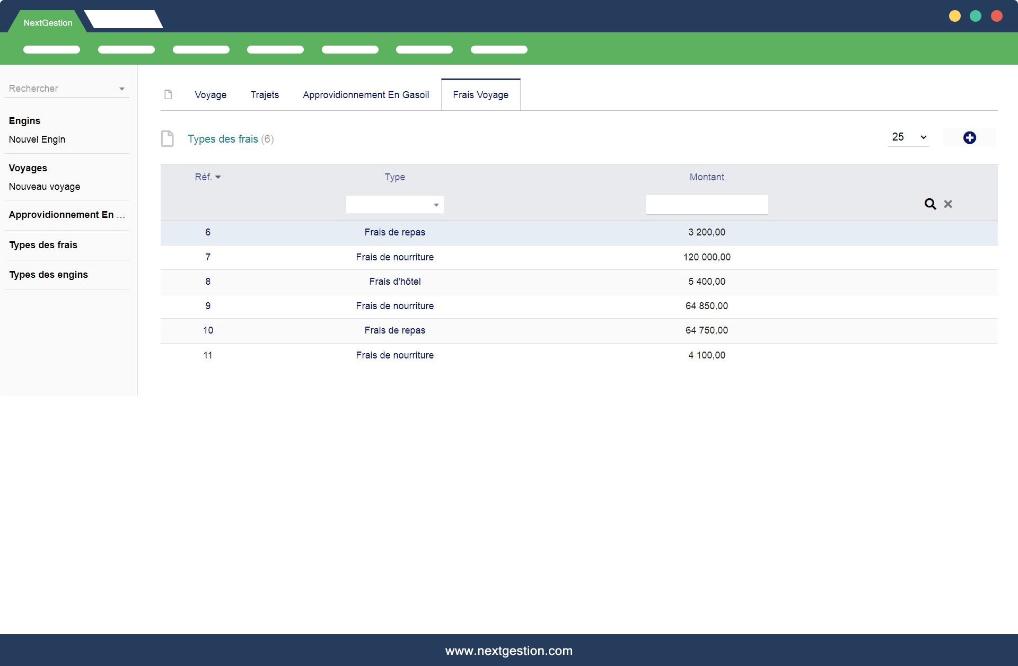Click Nouvel Engin sidebar link

point(37,139)
